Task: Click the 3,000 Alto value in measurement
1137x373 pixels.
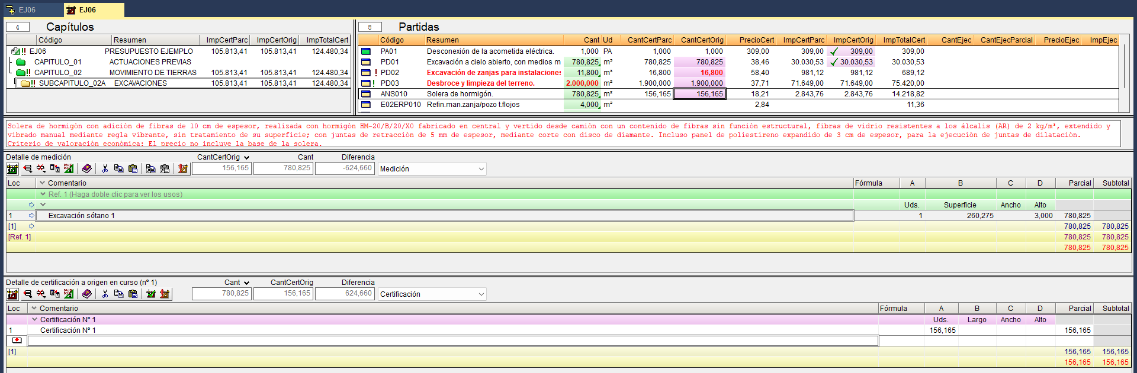Action: 1043,216
